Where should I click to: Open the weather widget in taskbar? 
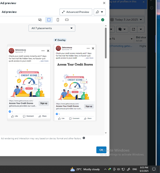click(x=85, y=169)
